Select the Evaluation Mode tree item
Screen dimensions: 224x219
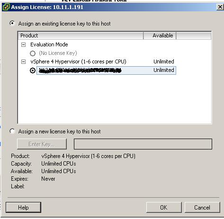point(49,44)
